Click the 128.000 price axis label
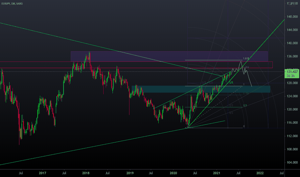 (x=292, y=83)
